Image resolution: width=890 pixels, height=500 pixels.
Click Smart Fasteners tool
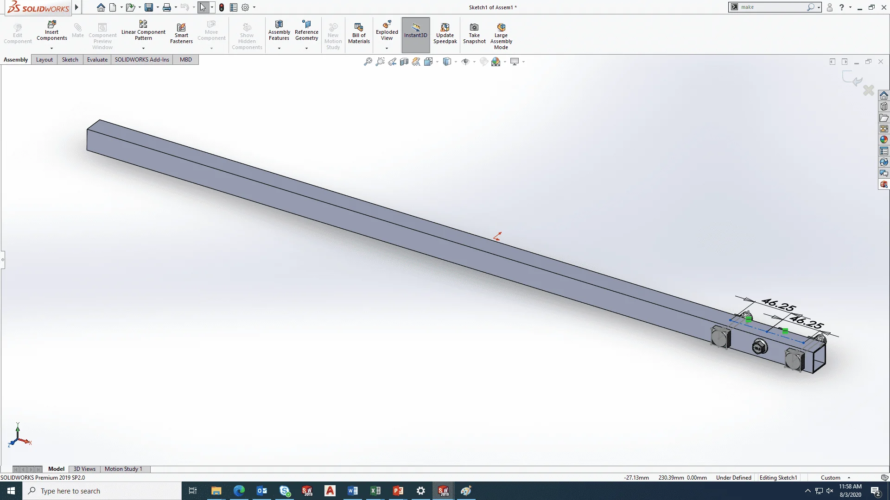(181, 32)
